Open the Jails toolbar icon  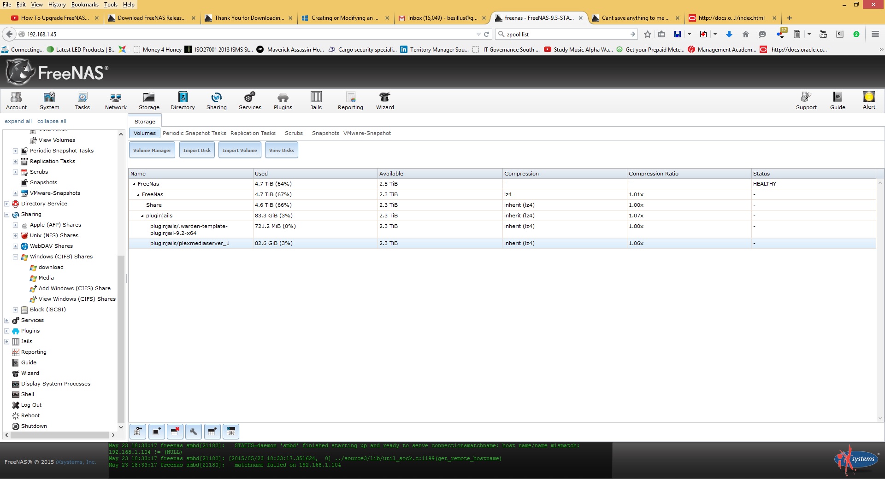tap(316, 100)
